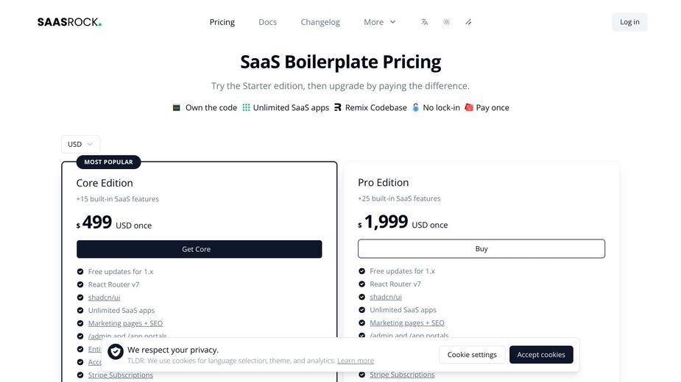Open the language translation icon
Viewport: 681px width, 382px height.
pos(424,22)
